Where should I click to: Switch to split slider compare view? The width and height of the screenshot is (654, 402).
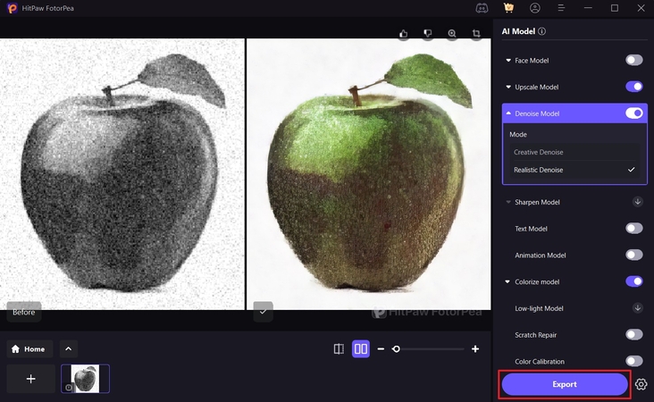(339, 349)
